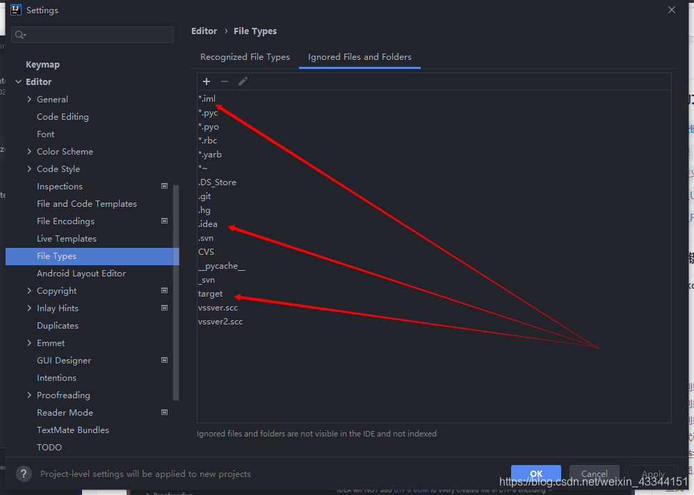694x495 pixels.
Task: Expand the Proofreading node
Action: point(29,395)
